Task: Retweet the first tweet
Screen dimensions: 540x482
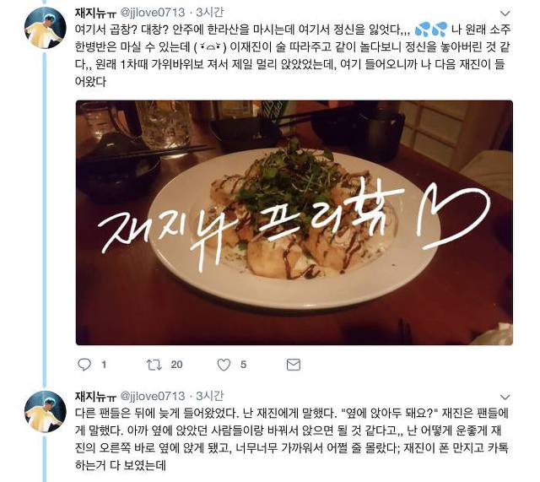Action: coord(154,365)
